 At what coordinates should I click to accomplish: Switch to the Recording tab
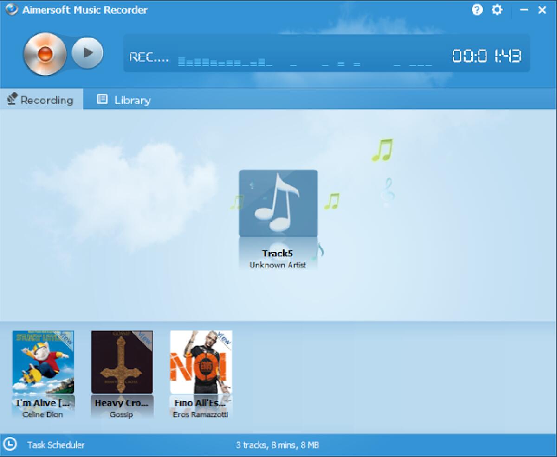click(x=46, y=100)
